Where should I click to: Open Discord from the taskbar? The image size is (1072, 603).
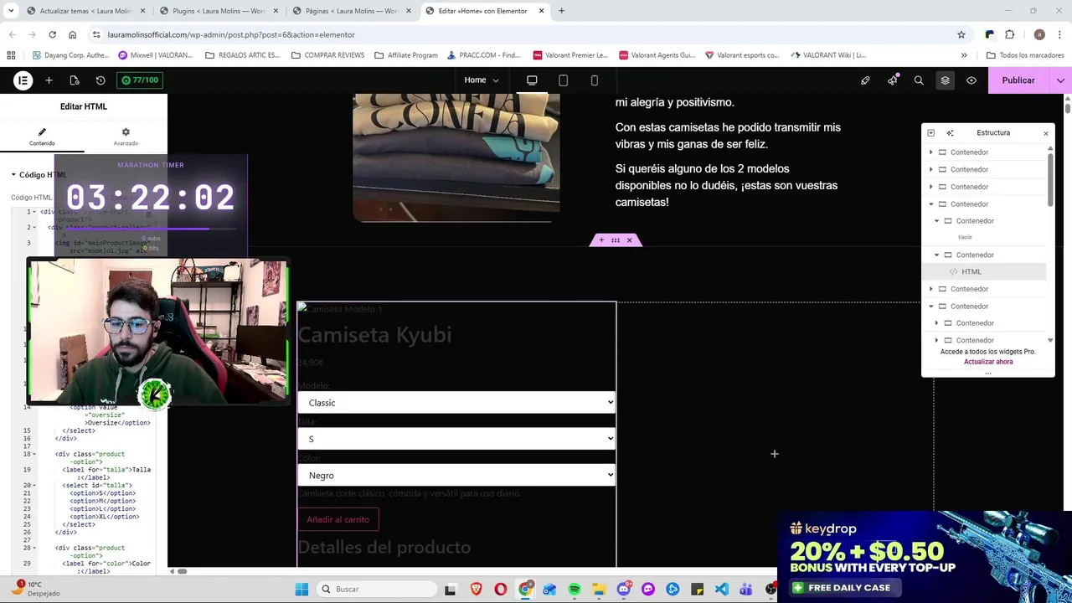(623, 590)
